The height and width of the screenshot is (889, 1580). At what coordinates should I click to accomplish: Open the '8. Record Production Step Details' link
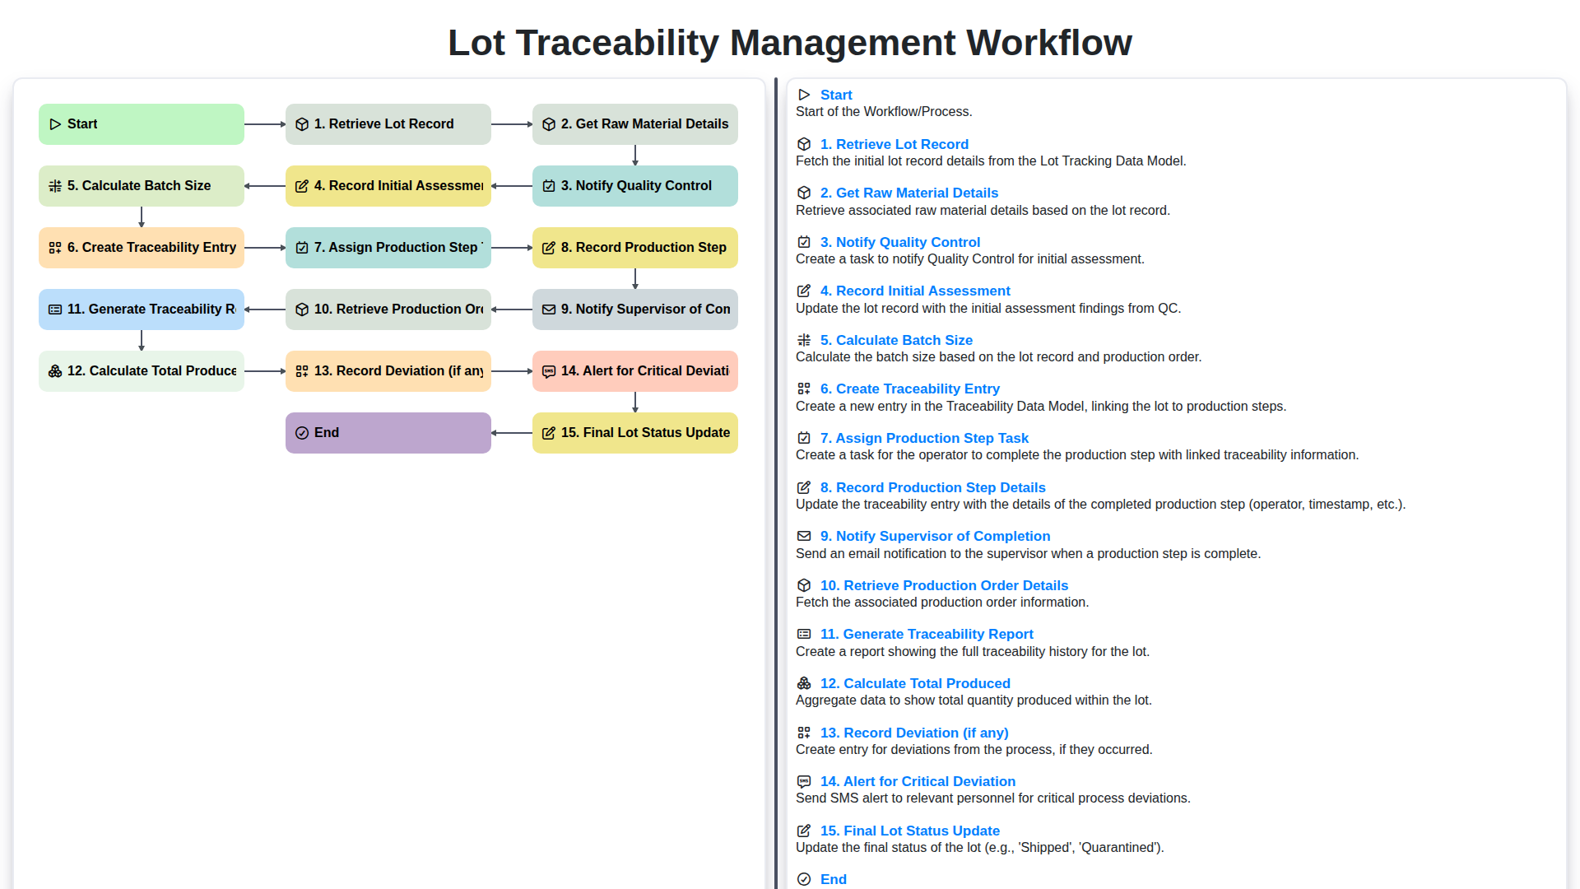[933, 487]
